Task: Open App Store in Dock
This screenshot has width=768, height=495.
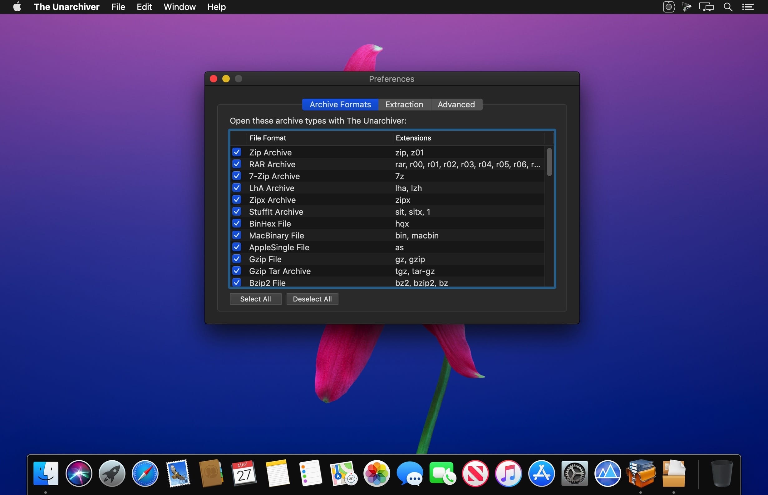Action: tap(542, 473)
